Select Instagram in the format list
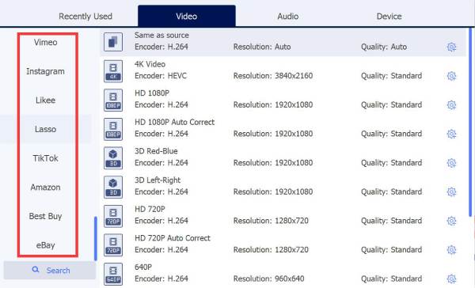The height and width of the screenshot is (288, 475). point(45,71)
